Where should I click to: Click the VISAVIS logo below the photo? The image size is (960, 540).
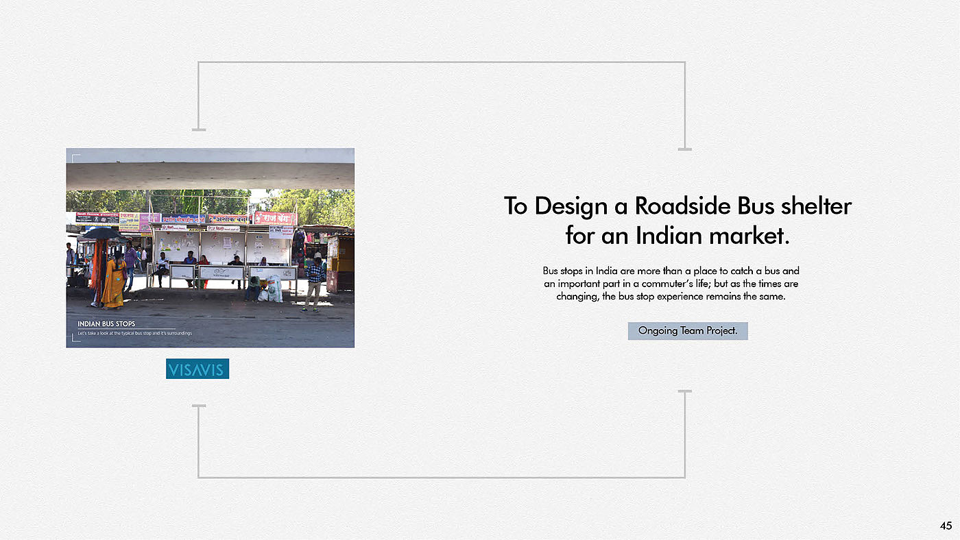pos(197,369)
